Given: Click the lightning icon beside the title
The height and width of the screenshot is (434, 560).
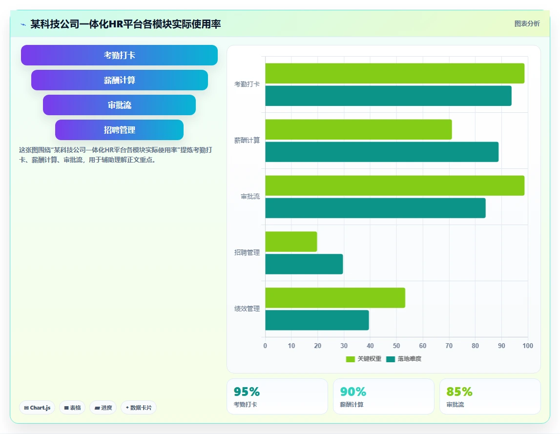Looking at the screenshot, I should click(x=23, y=24).
